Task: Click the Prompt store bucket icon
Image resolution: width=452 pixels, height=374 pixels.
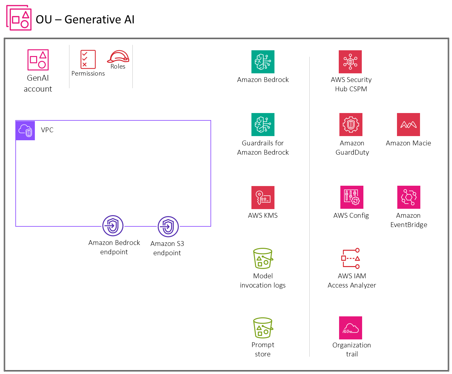Action: [x=263, y=328]
